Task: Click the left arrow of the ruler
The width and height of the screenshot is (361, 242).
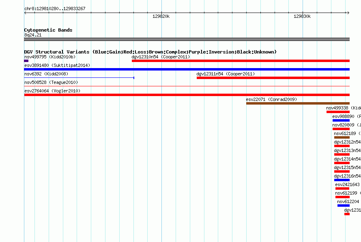Action: click(25, 13)
